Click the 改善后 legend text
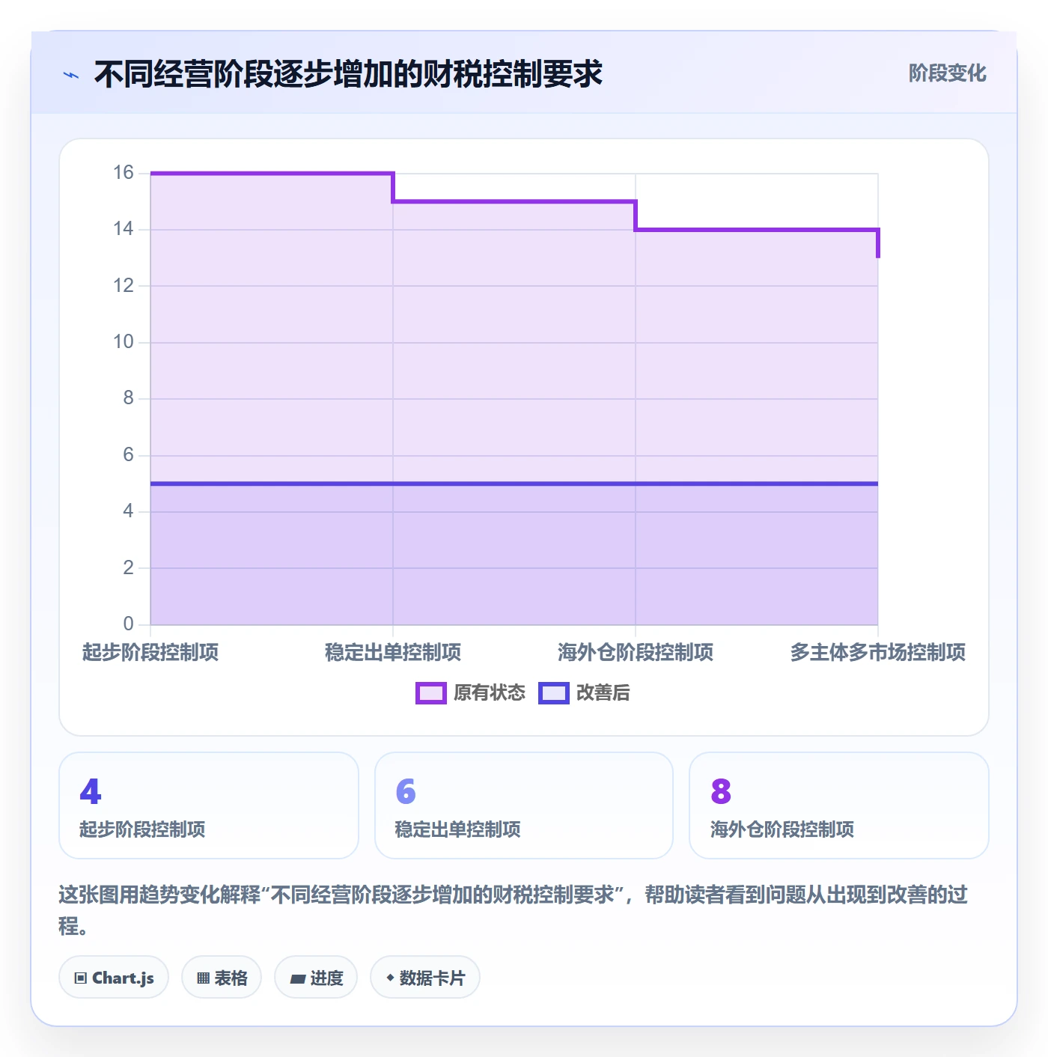The image size is (1048, 1057). pos(603,693)
